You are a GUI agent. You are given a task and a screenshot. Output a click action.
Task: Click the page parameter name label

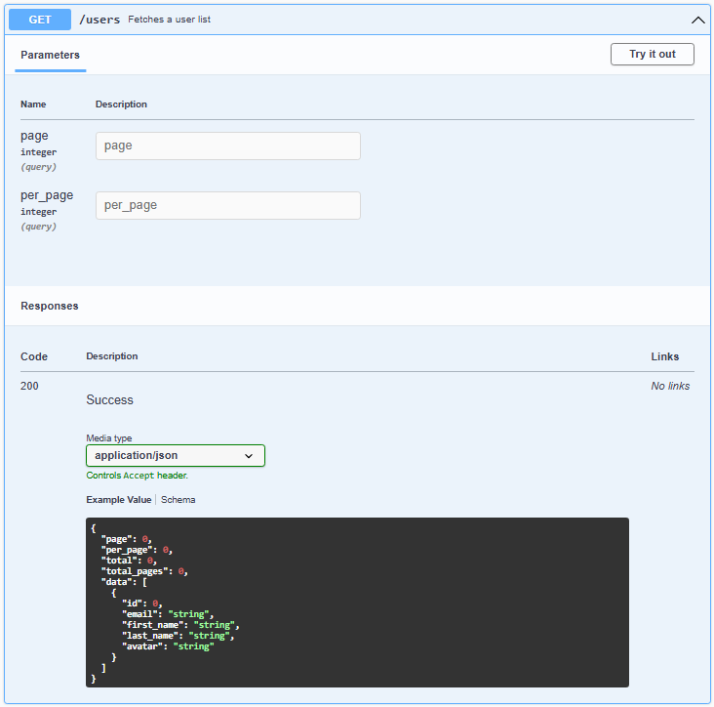(34, 136)
